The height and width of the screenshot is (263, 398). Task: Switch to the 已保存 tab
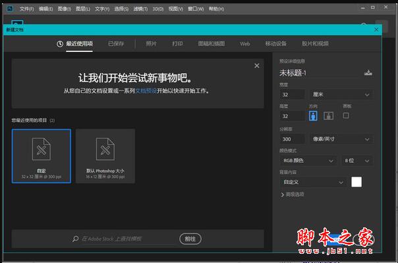pyautogui.click(x=116, y=44)
